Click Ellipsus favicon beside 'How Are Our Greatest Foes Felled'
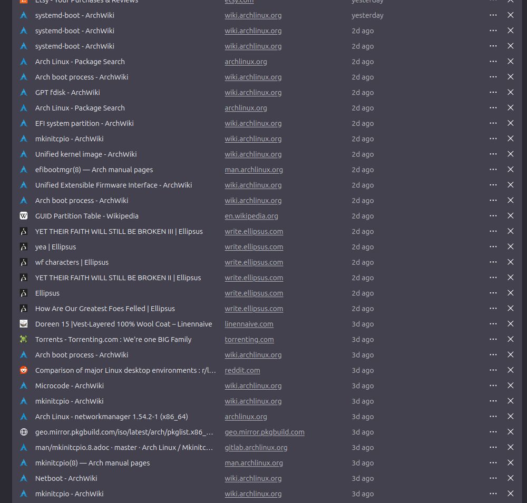527x503 pixels. coord(24,309)
